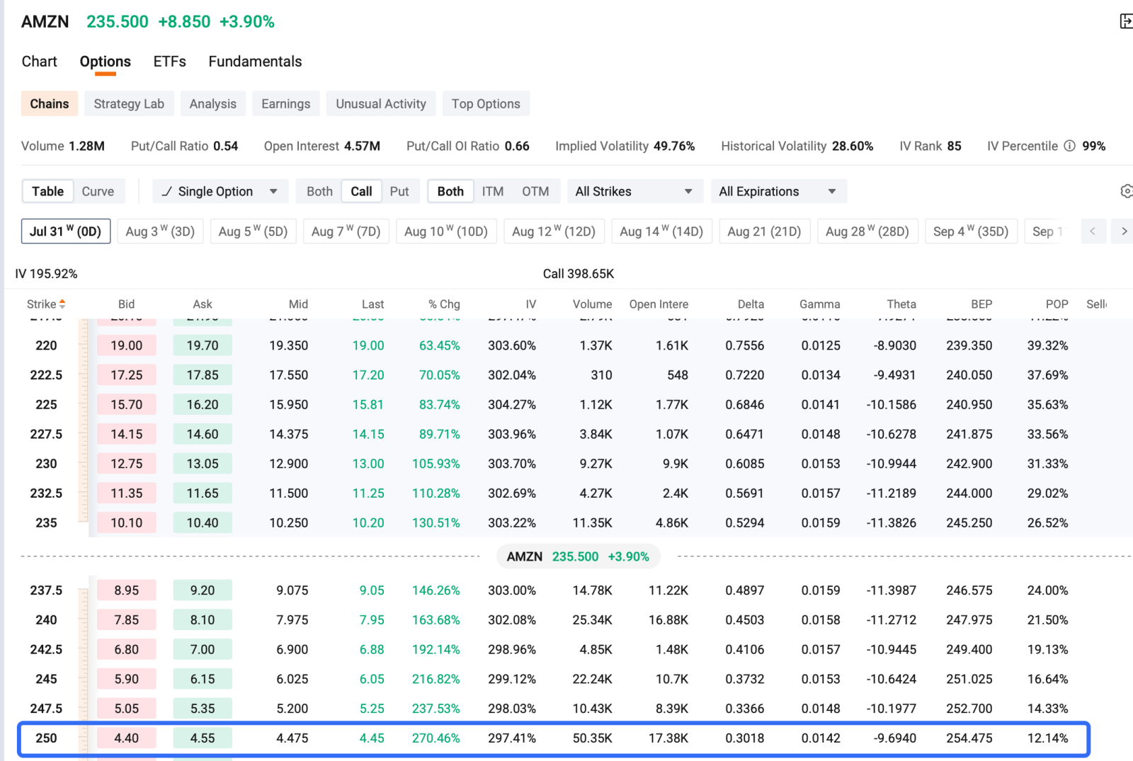Click the Theta column header

click(901, 304)
